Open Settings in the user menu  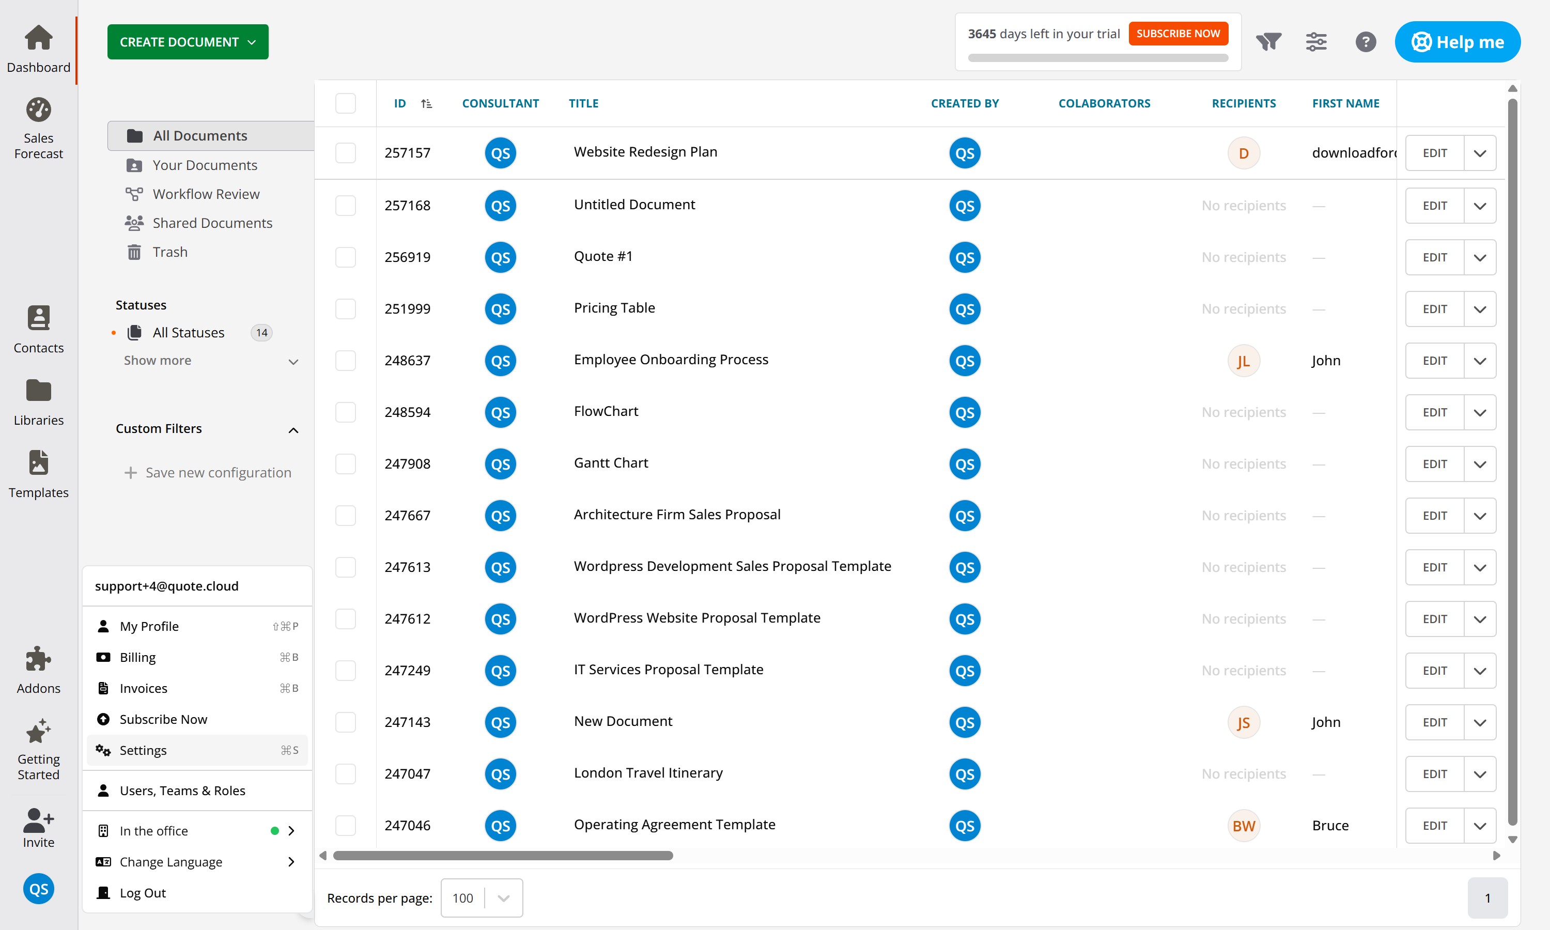point(143,750)
